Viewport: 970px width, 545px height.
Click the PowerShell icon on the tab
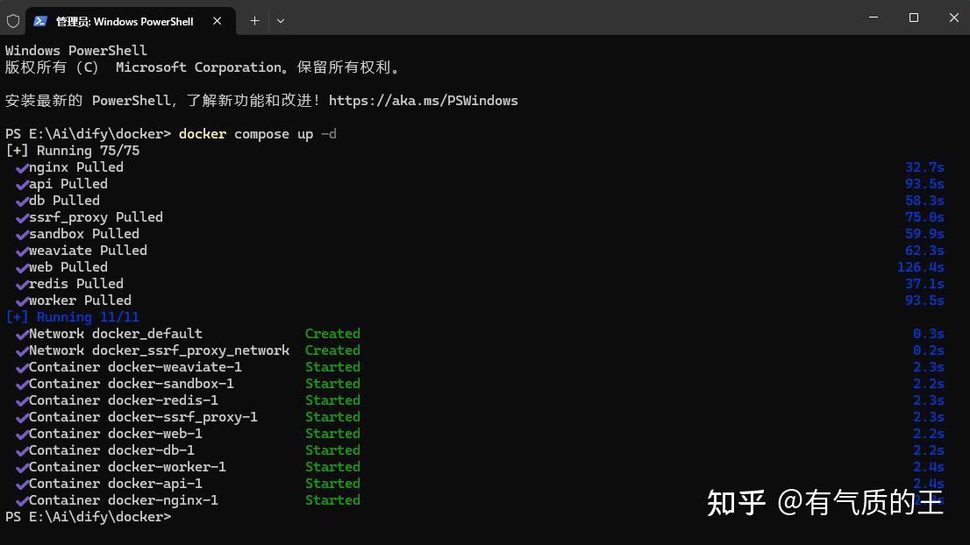[40, 21]
